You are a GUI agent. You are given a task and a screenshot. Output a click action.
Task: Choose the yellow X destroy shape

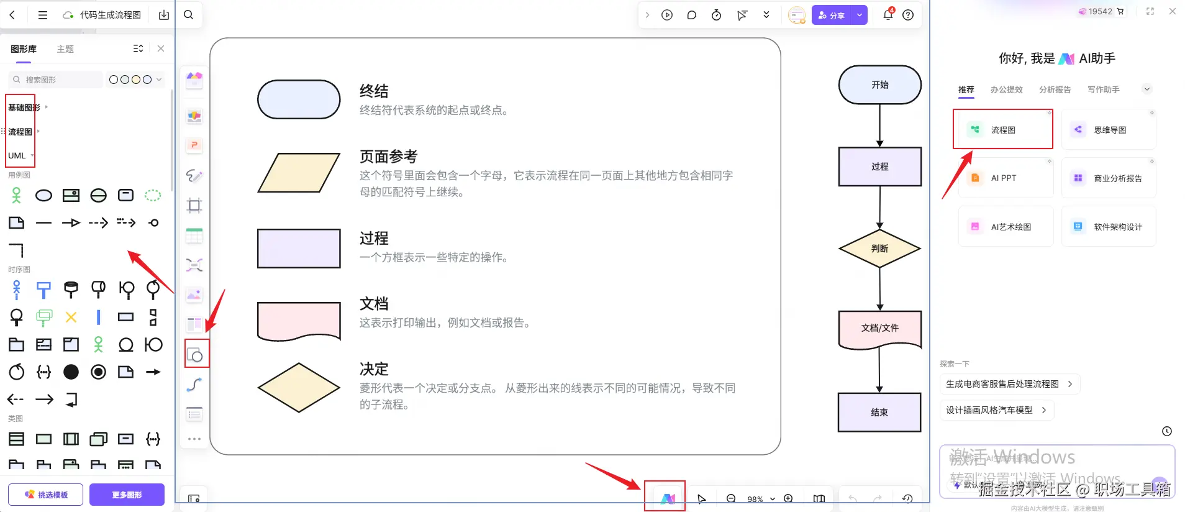point(71,317)
